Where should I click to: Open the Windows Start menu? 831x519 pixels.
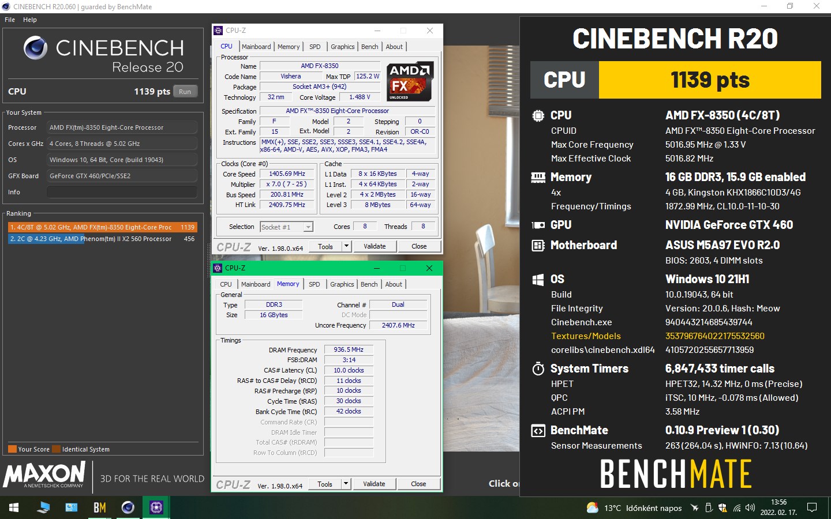click(14, 507)
